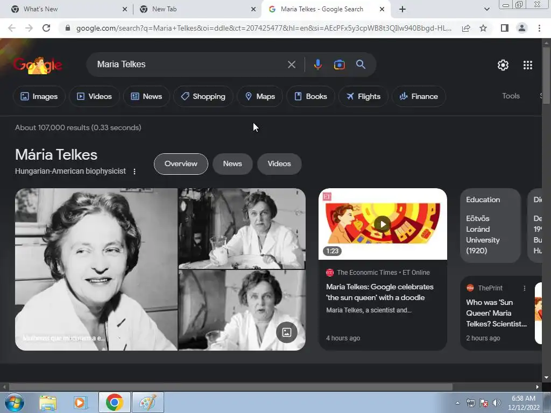Image resolution: width=551 pixels, height=413 pixels.
Task: Click vertical scrollbar down arrow
Action: click(x=546, y=378)
